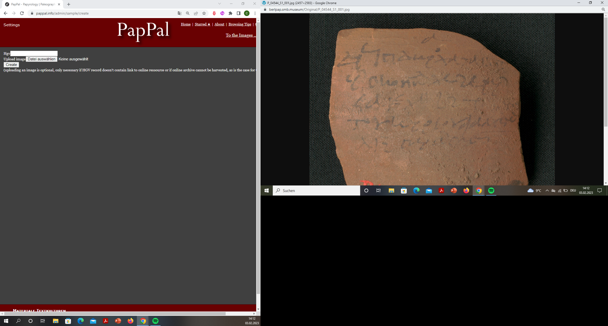The width and height of the screenshot is (608, 326).
Task: Go to the Home link
Action: [186, 24]
